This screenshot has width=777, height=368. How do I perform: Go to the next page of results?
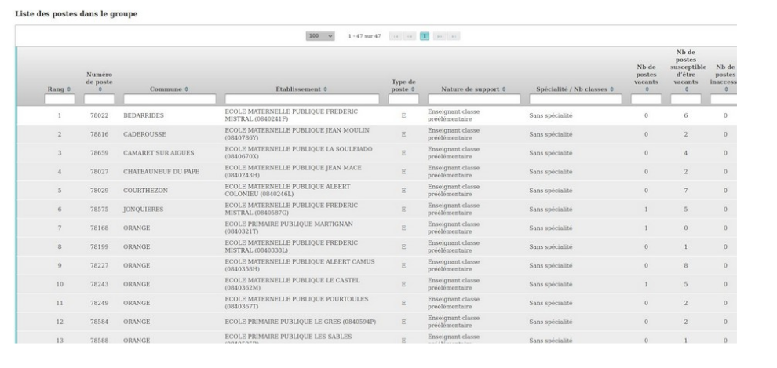[440, 36]
